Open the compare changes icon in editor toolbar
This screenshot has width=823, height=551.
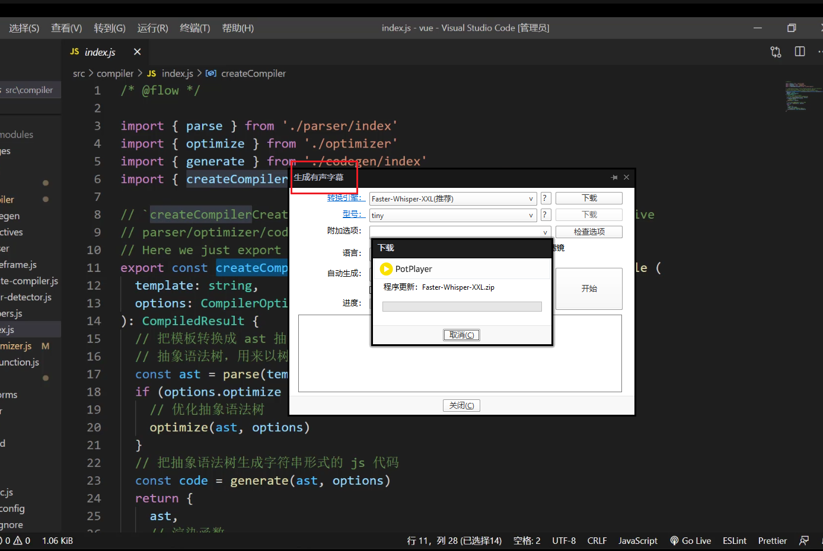(776, 52)
